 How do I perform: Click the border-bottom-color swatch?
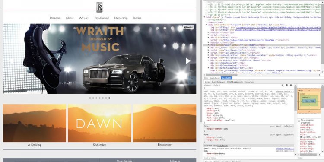(301, 137)
